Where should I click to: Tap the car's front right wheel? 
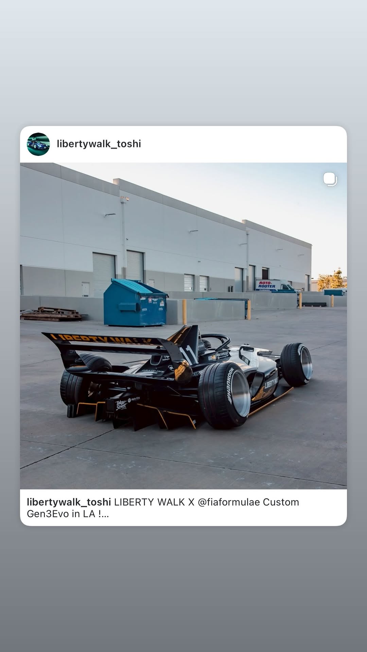coord(297,364)
